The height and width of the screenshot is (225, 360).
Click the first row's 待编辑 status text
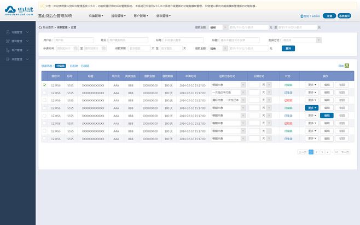tap(288, 85)
